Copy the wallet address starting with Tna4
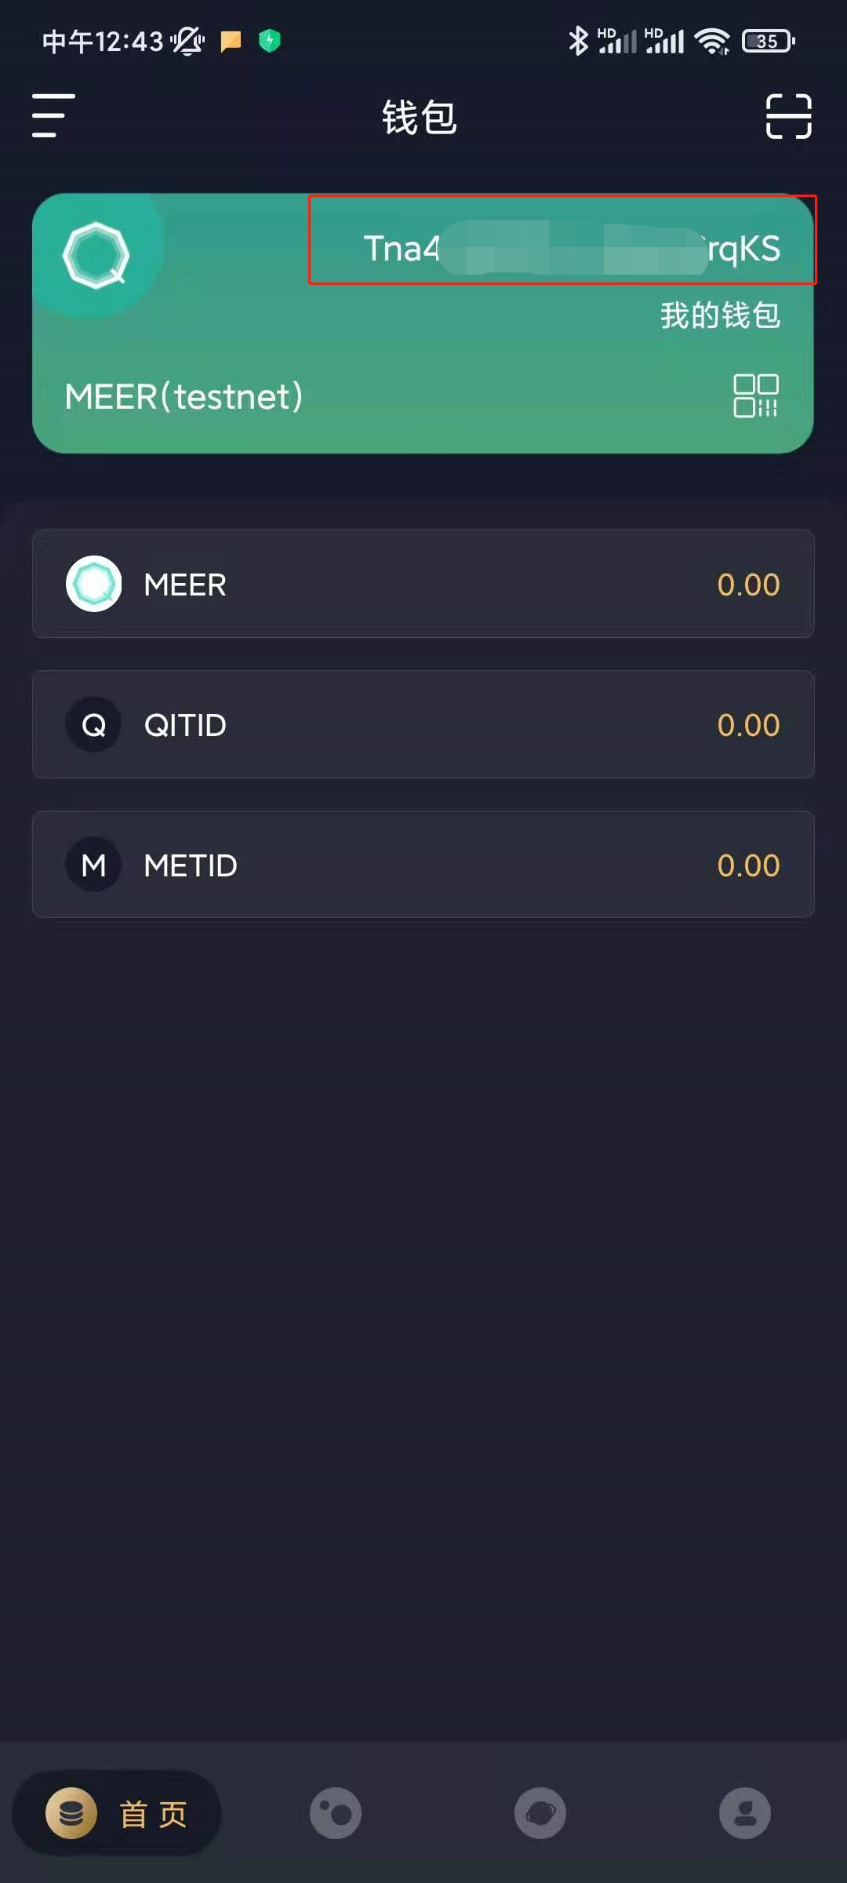This screenshot has width=847, height=1883. click(572, 248)
